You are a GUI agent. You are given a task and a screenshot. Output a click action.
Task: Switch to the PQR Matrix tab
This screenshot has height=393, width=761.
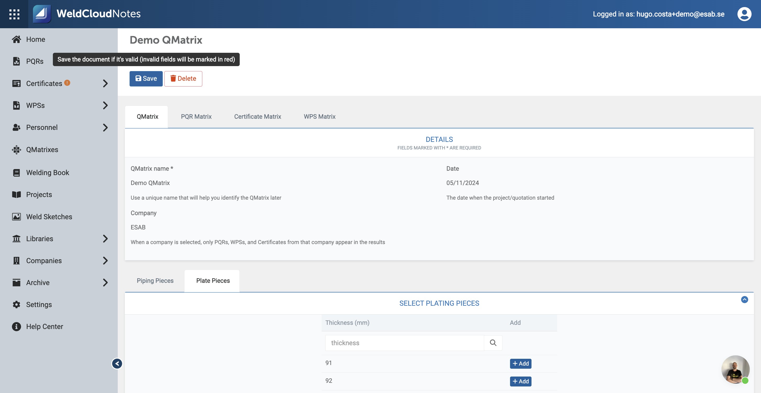pyautogui.click(x=196, y=117)
